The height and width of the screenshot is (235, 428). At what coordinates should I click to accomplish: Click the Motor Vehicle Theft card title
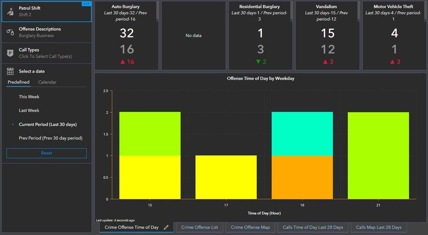click(393, 6)
